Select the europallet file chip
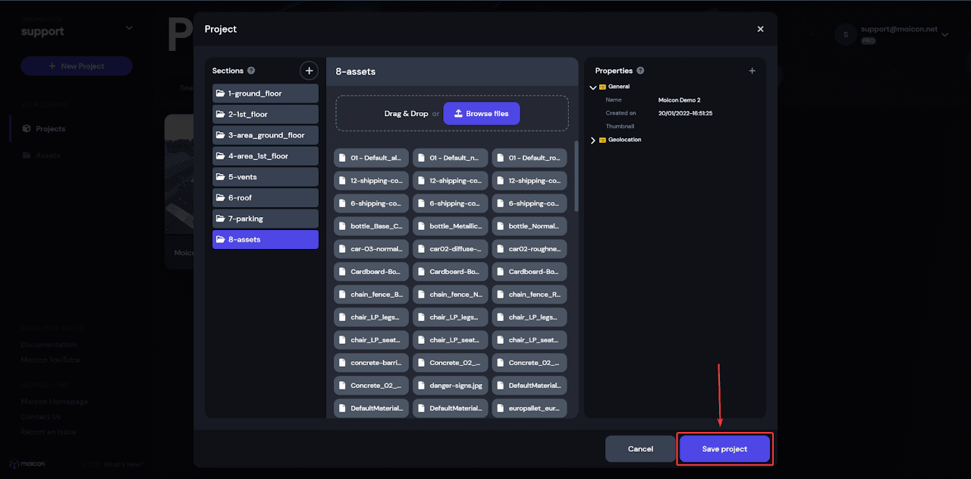This screenshot has height=479, width=971. pyautogui.click(x=529, y=408)
